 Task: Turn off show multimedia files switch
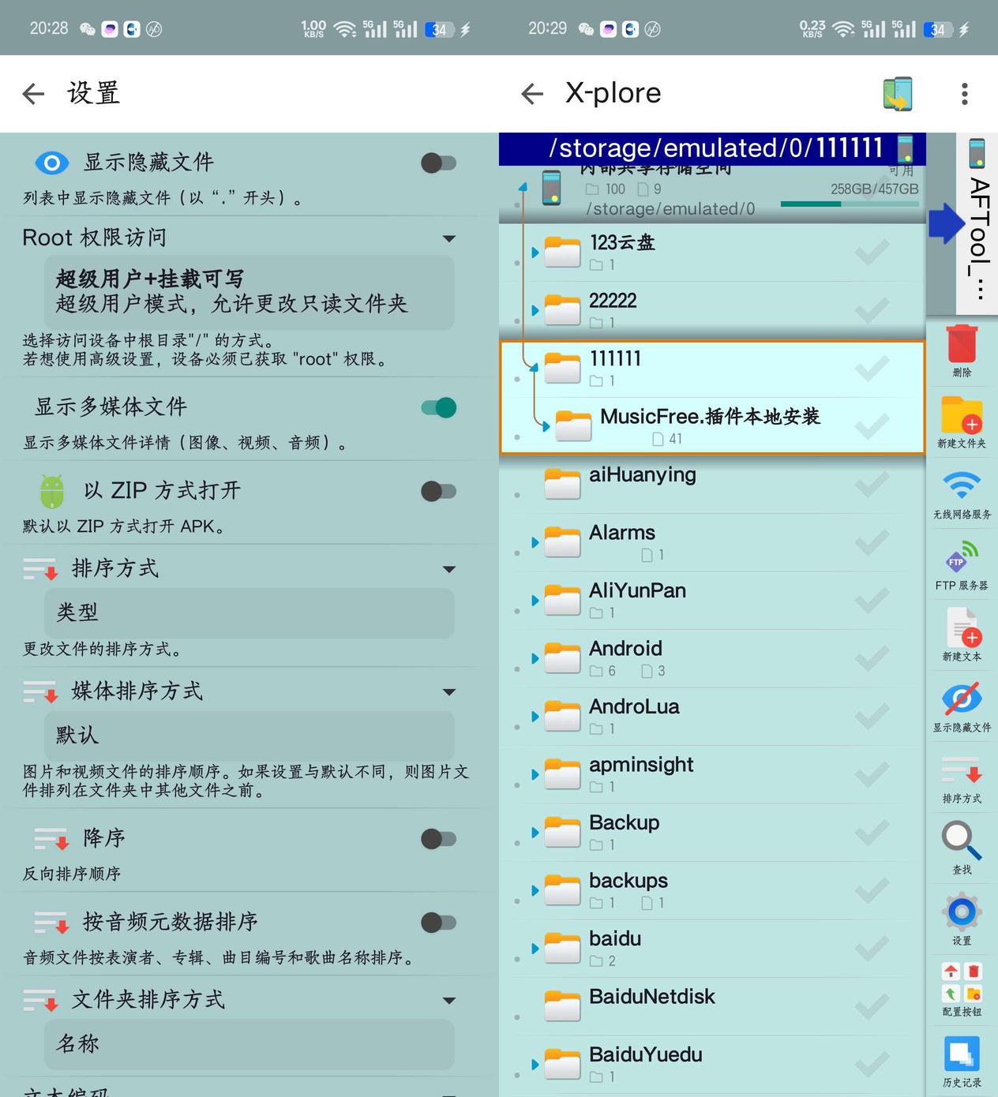438,408
